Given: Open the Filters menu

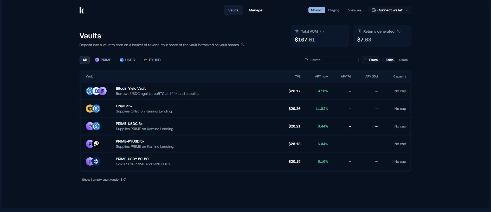Looking at the screenshot, I should click(x=371, y=60).
